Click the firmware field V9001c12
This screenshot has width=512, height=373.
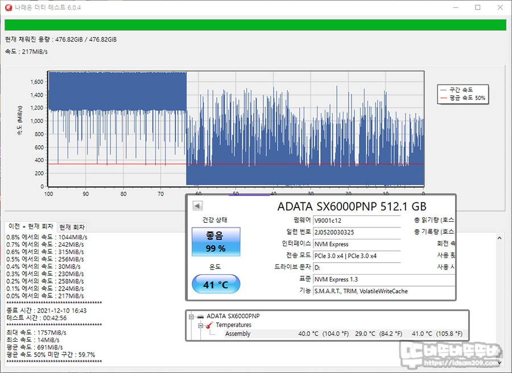[x=357, y=221]
